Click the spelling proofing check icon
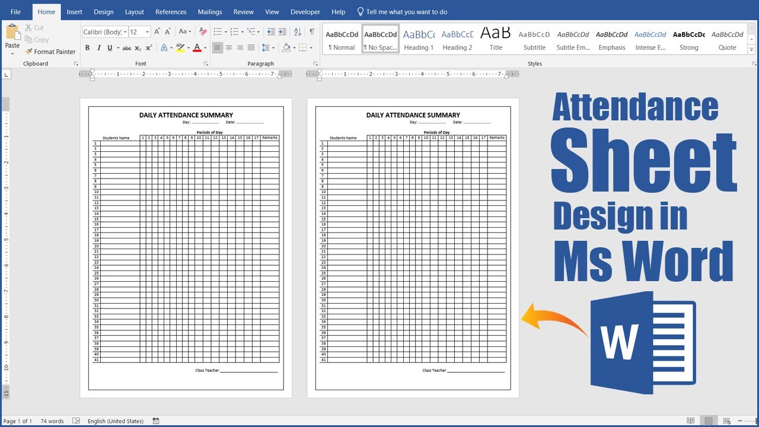The image size is (759, 427). [x=76, y=421]
